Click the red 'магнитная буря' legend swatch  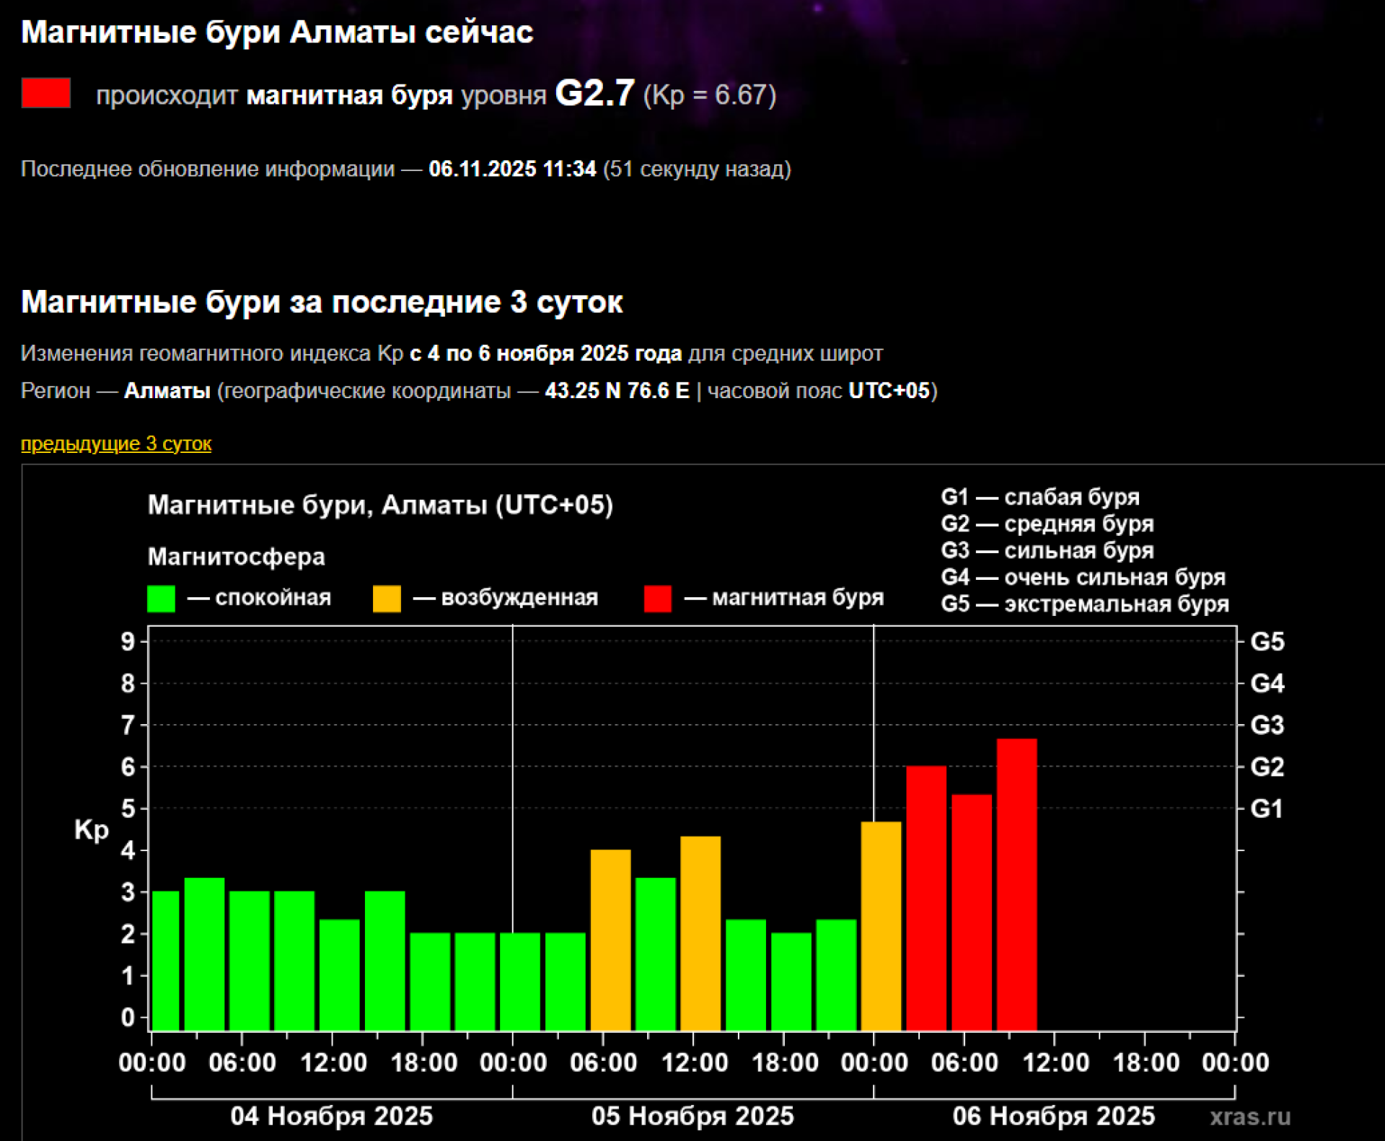click(x=657, y=599)
